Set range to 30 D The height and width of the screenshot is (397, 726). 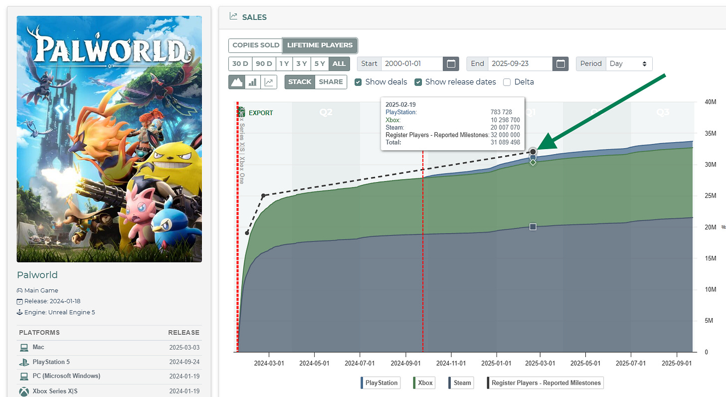(240, 64)
